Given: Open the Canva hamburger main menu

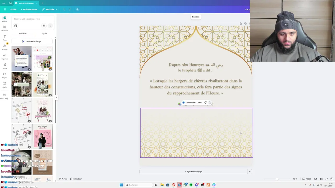Looking at the screenshot, I should tap(4, 9).
